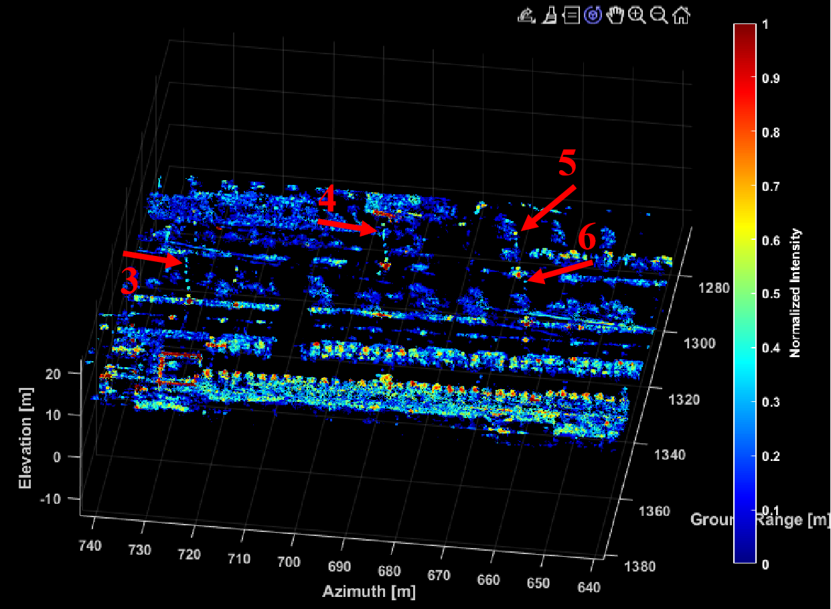Select the Zoom In magnifier
This screenshot has height=609, width=831.
637,15
